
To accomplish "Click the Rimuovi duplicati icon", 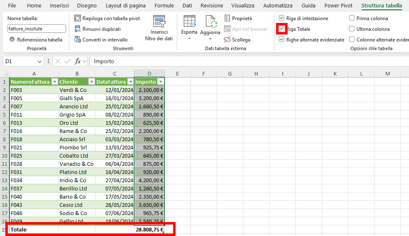I will click(78, 29).
